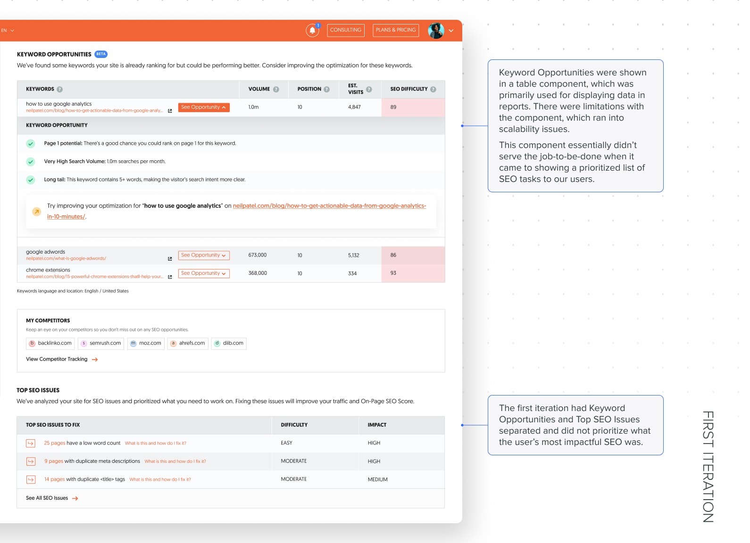Image resolution: width=750 pixels, height=543 pixels.
Task: Expand See Opportunity for chrome extensions
Action: tap(204, 273)
